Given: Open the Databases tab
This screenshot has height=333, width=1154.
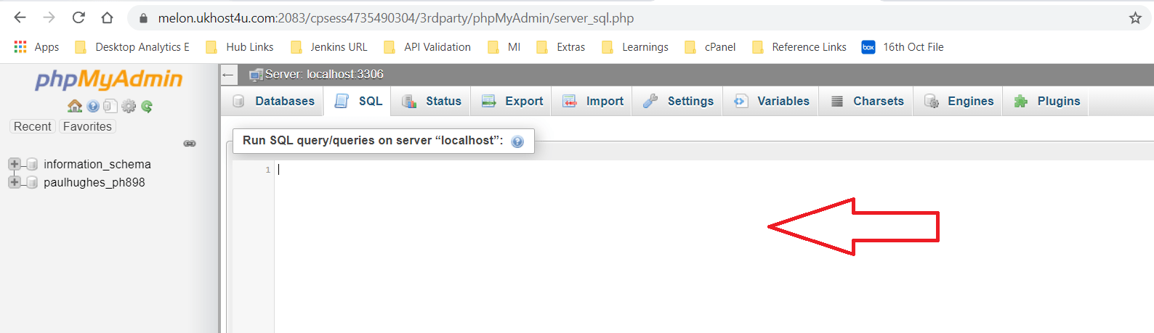Looking at the screenshot, I should point(273,102).
